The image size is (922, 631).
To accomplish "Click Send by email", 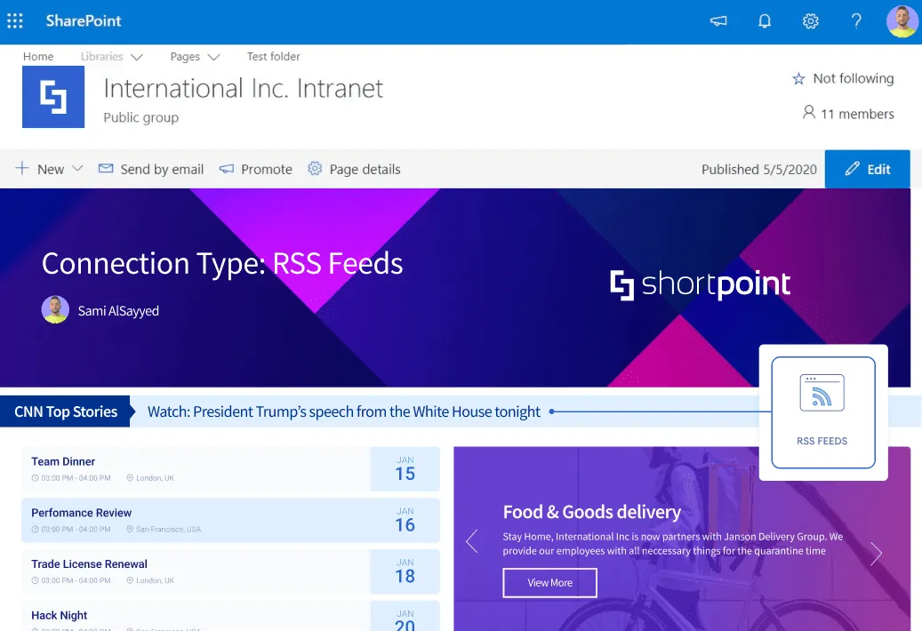I will 151,169.
